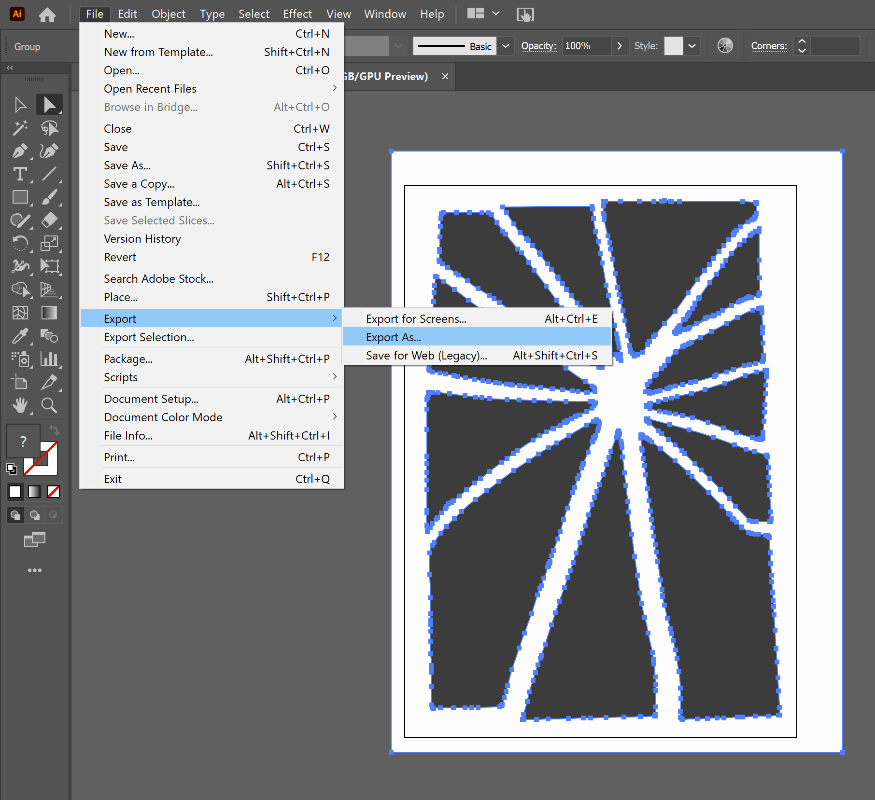Select the Direct Selection tool

pyautogui.click(x=49, y=104)
